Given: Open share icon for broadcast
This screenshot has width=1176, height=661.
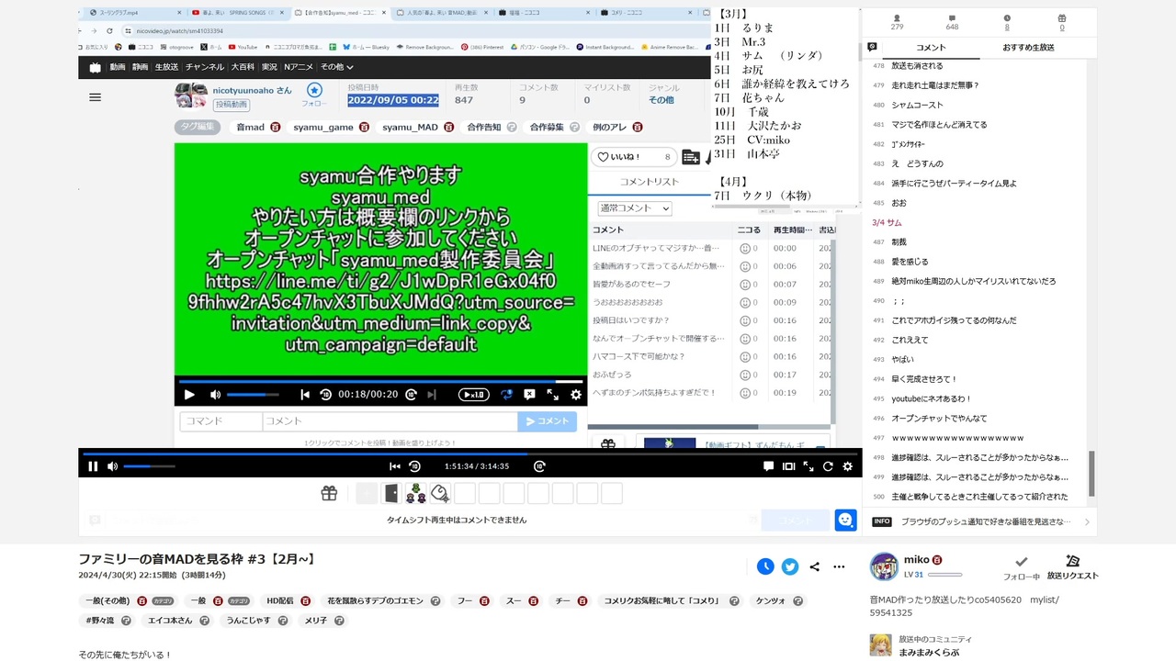Looking at the screenshot, I should tap(814, 566).
